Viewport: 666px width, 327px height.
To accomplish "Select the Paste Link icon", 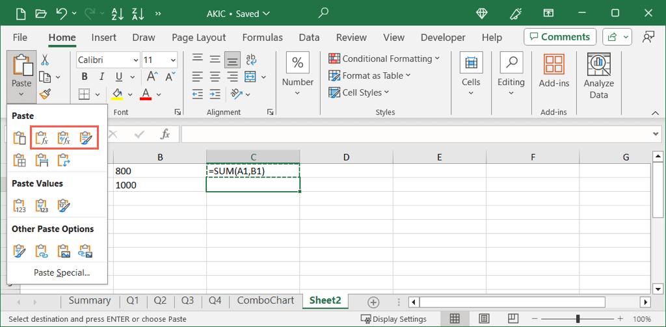I will point(42,251).
